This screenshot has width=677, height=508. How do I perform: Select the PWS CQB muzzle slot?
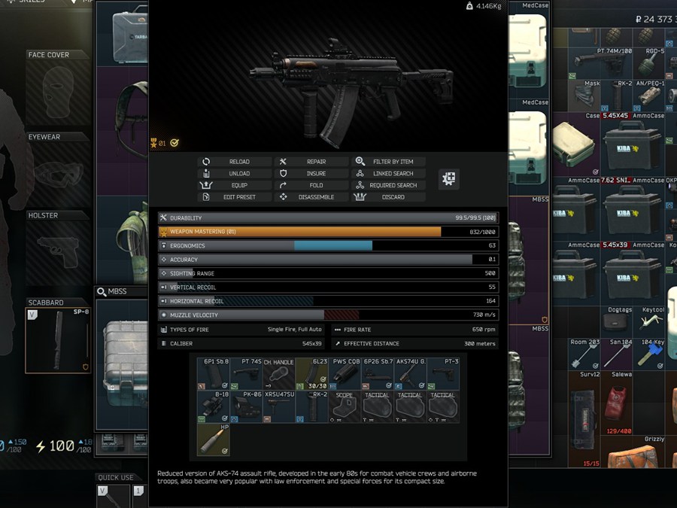click(345, 373)
